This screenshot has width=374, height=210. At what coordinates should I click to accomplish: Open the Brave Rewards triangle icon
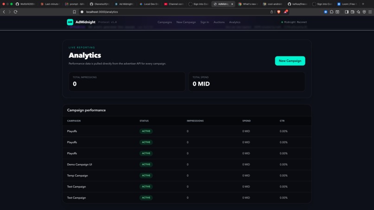pos(285,12)
